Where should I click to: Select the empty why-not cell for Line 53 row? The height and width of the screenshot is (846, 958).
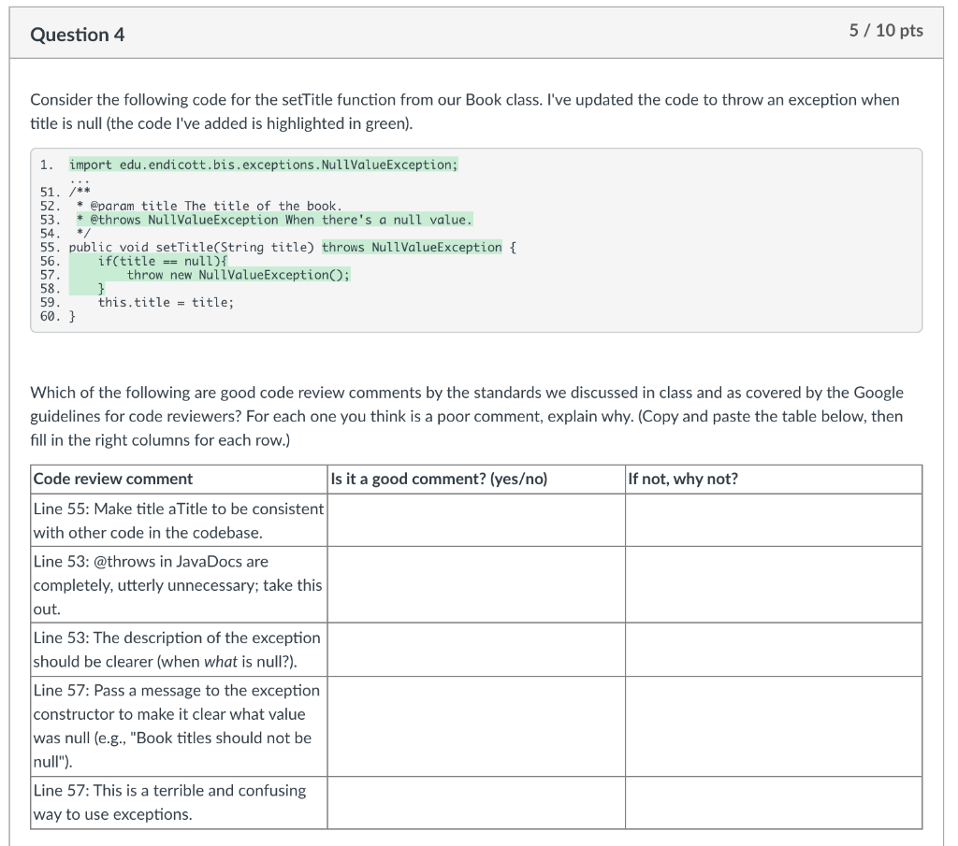coord(773,583)
